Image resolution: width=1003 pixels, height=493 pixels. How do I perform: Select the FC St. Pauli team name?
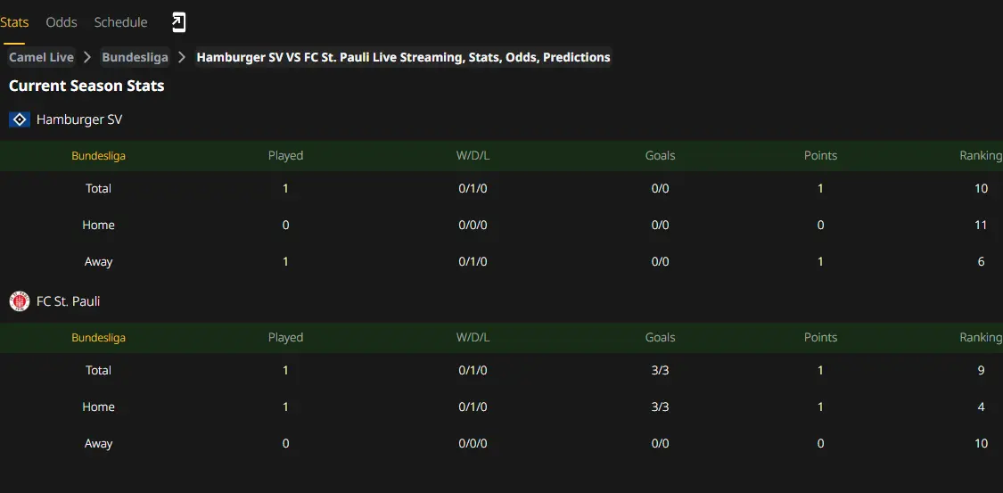[x=69, y=301]
